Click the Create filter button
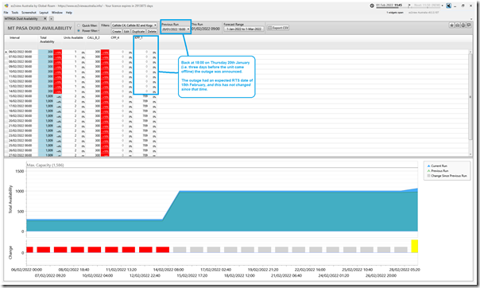Viewport: 480px width, 288px height. [116, 31]
